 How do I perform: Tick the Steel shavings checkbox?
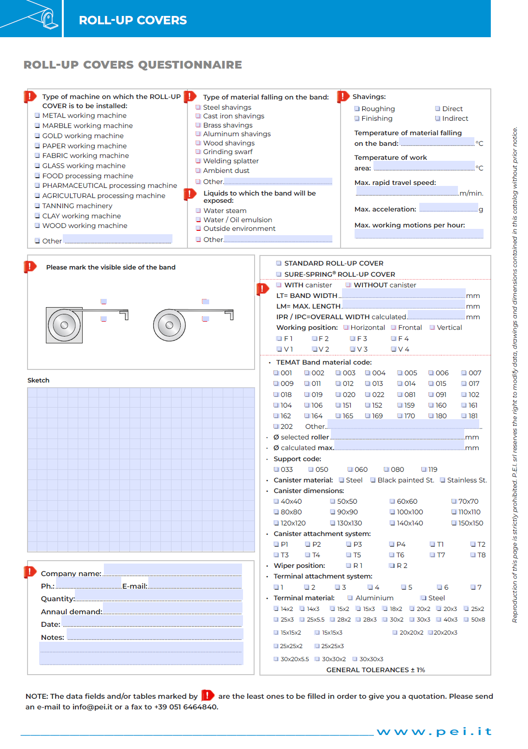tap(198, 107)
